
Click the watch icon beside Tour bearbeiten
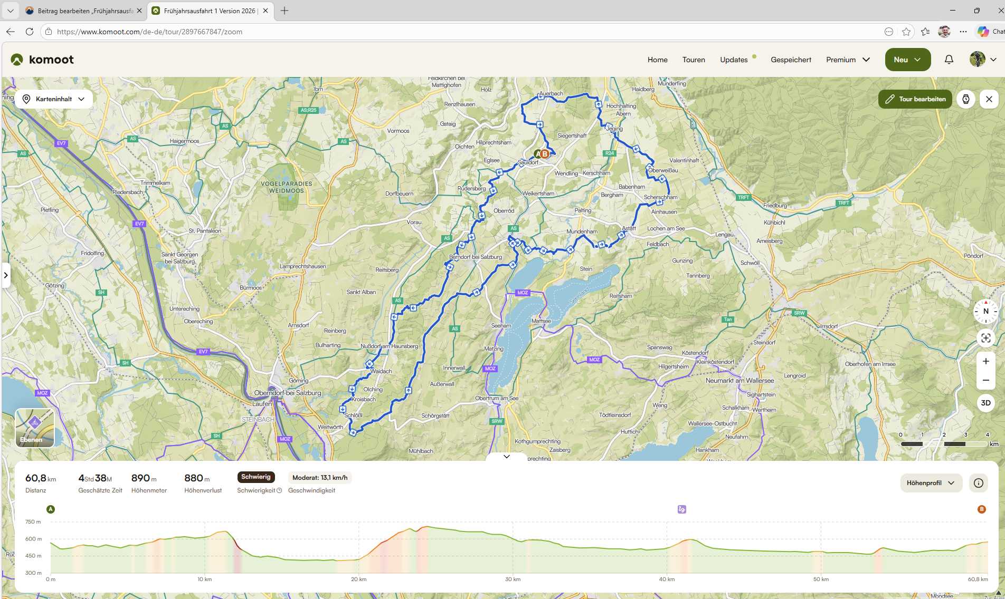[965, 99]
